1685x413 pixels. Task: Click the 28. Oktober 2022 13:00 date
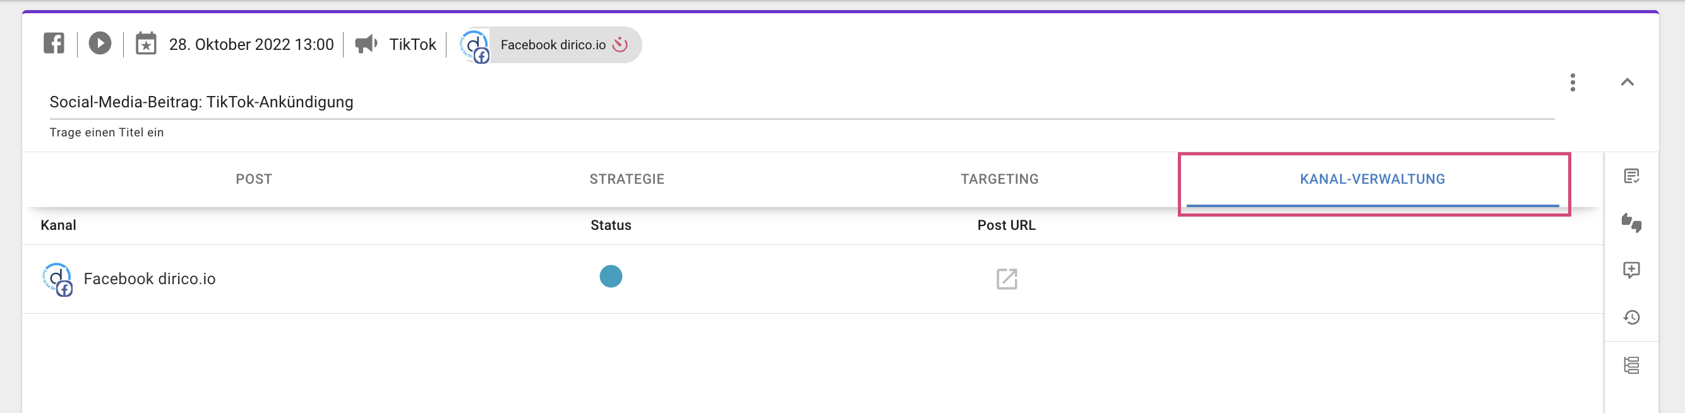pos(251,44)
